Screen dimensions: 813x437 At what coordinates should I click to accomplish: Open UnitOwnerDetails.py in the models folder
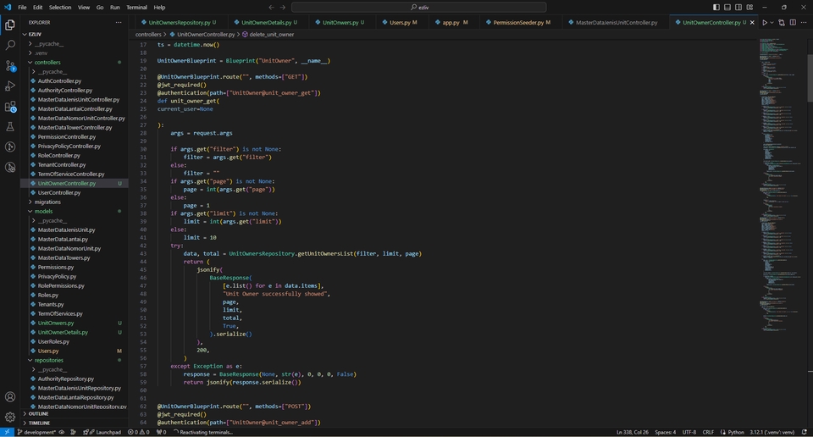click(x=63, y=332)
